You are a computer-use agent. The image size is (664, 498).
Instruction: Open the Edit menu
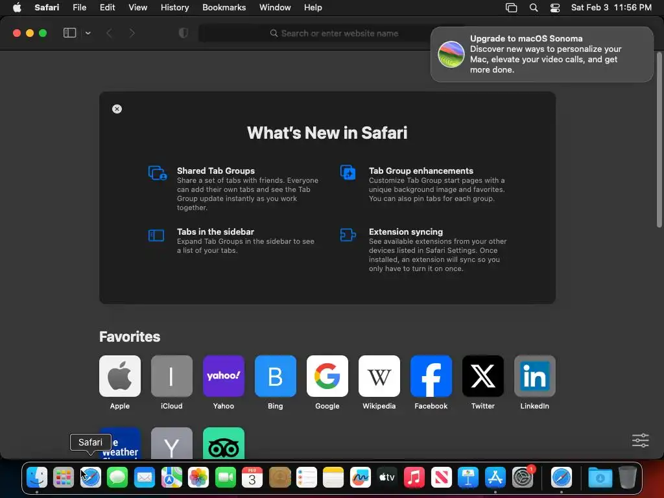[x=107, y=7]
